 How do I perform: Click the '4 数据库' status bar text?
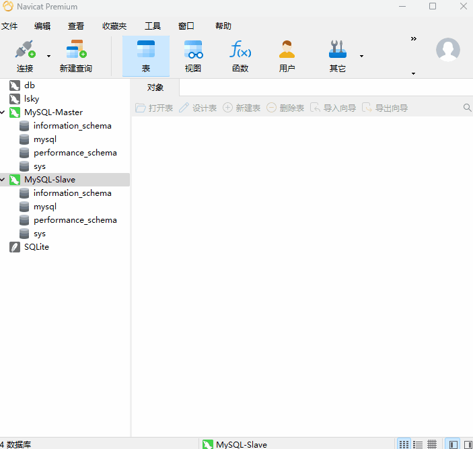point(15,444)
